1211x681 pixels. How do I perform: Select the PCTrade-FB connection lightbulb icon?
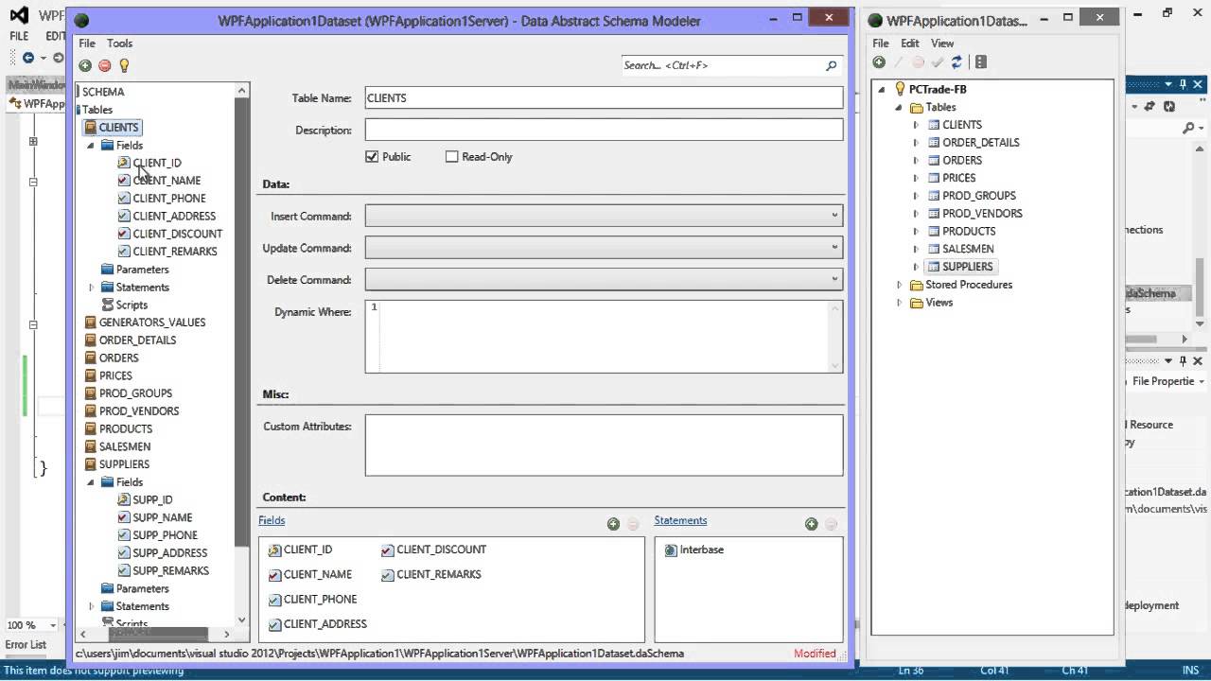pos(900,89)
